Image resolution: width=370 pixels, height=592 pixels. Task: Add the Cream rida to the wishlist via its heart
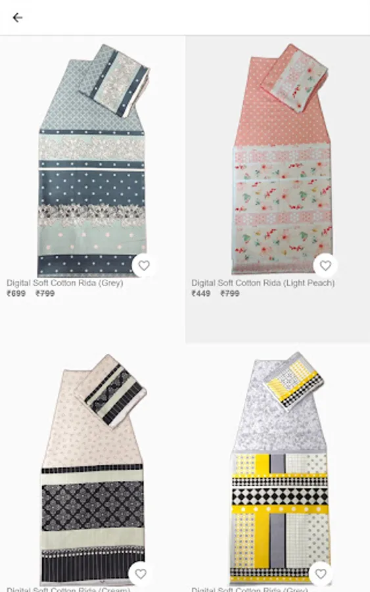click(140, 574)
